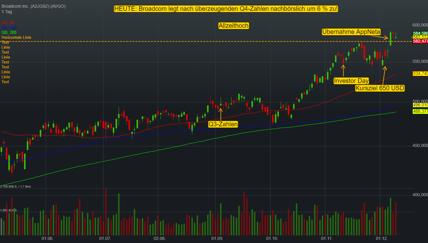
Task: Click the 02.08. date axis label
Action: pos(159,239)
